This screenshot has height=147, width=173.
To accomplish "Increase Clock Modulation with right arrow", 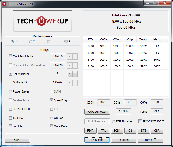I will coord(75,56).
